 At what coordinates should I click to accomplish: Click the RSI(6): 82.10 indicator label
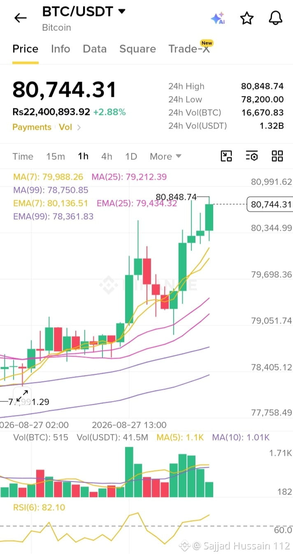click(x=39, y=507)
